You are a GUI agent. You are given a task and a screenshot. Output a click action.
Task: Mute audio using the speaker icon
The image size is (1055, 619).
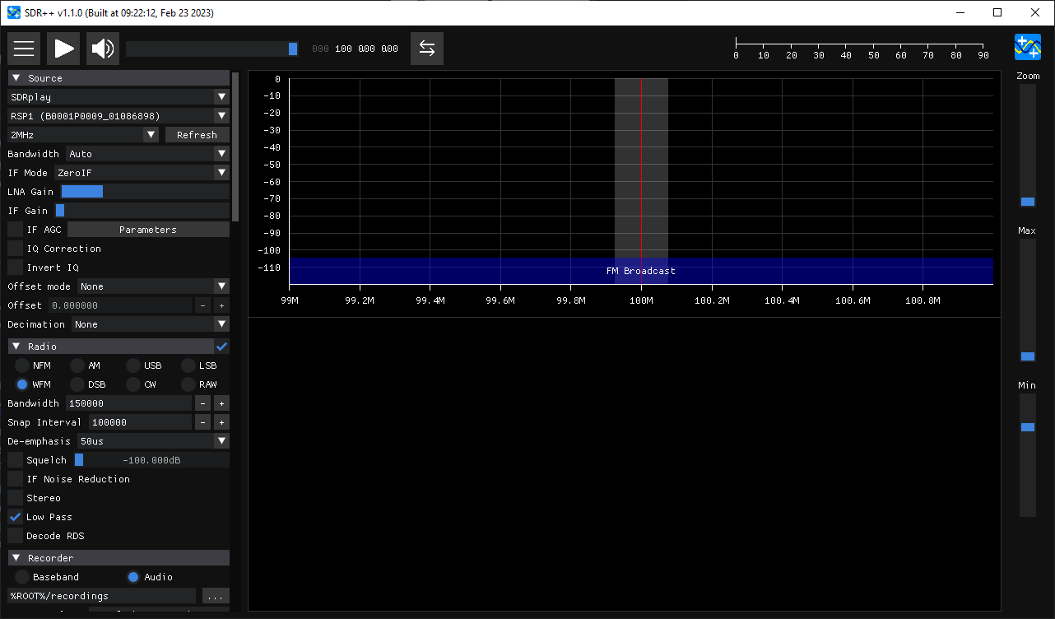tap(102, 48)
